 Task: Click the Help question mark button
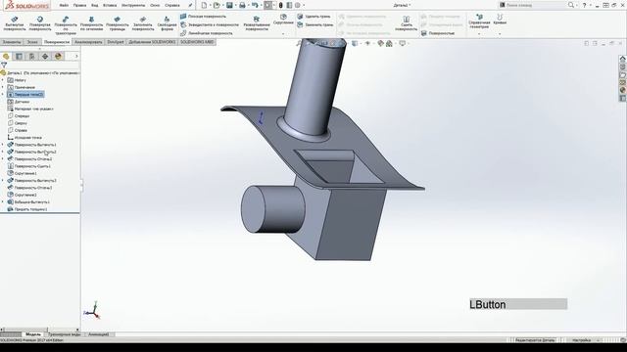pyautogui.click(x=584, y=5)
